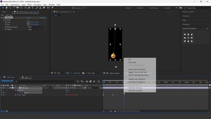The width and height of the screenshot is (211, 119).
Task: Toggle End stopwatch in Effect Controls
Action: [6, 24]
